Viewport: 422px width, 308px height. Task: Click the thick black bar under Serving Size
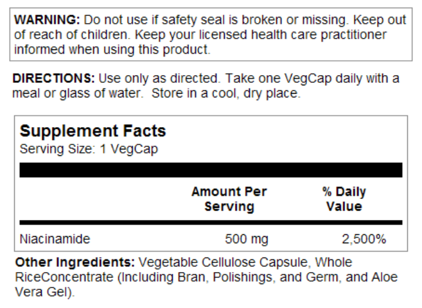tap(211, 170)
